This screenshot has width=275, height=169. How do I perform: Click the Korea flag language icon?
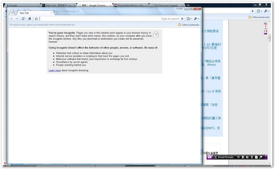pos(265,29)
